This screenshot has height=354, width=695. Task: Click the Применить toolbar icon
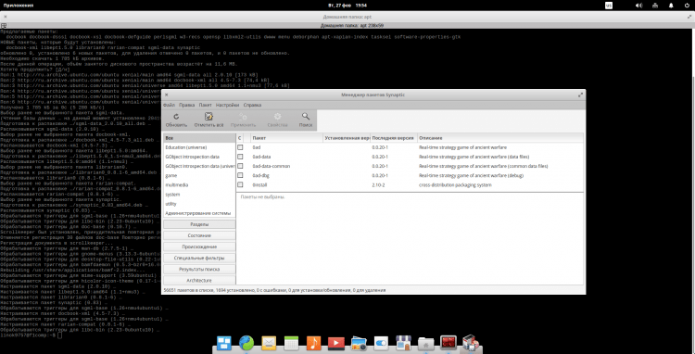(x=244, y=120)
